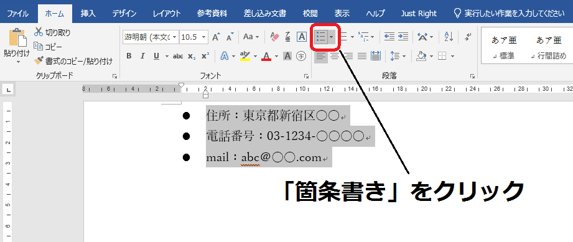Toggle strikethrough (abc) formatting

(178, 56)
